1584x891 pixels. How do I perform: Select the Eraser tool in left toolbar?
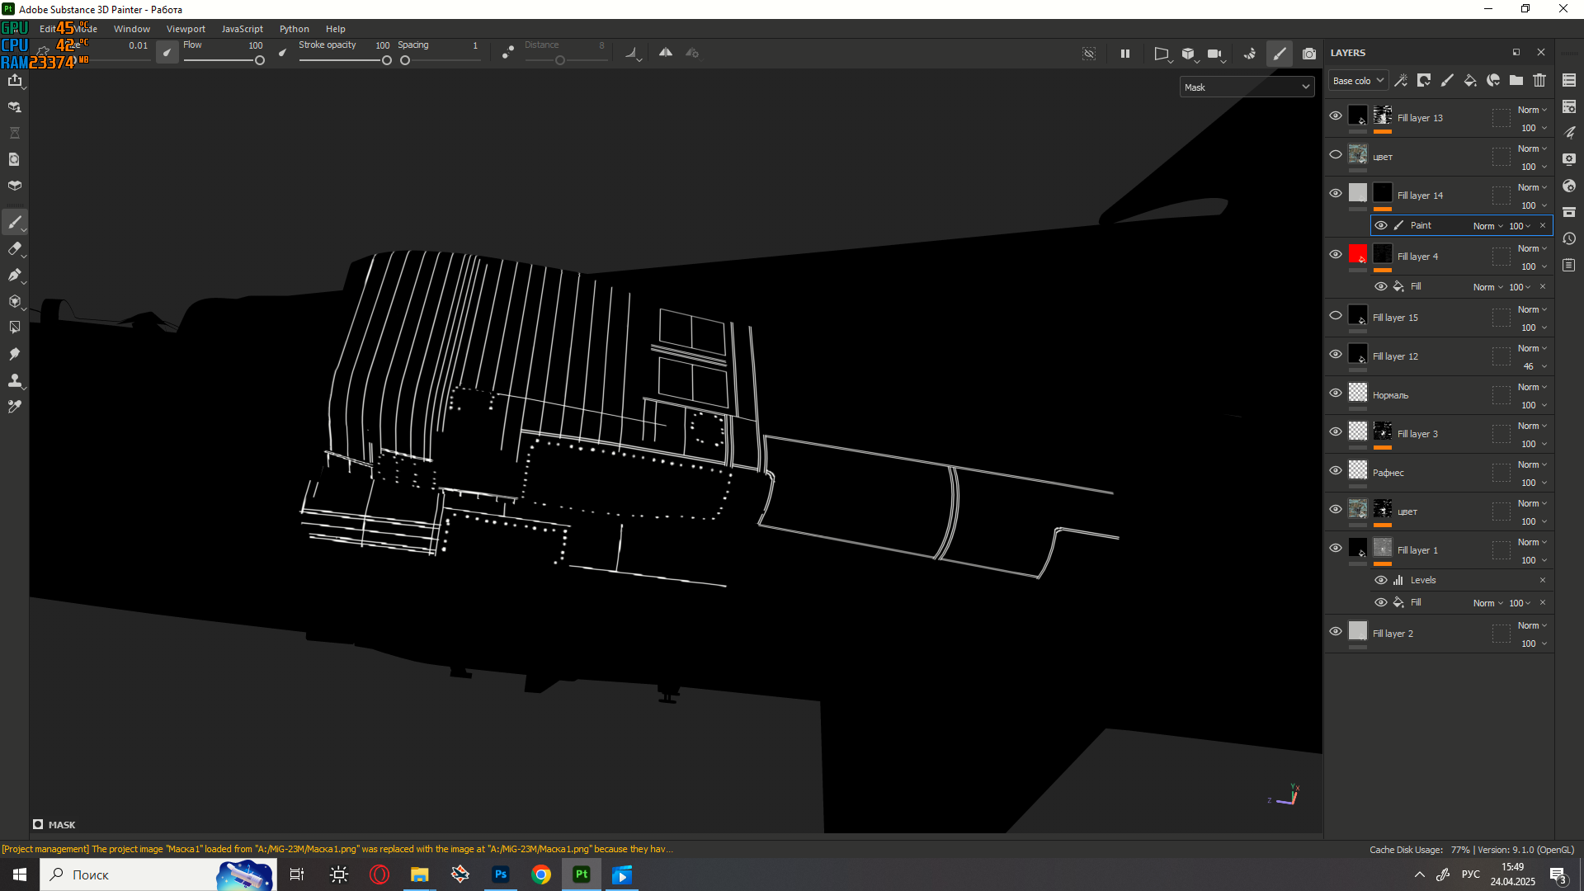click(x=15, y=248)
